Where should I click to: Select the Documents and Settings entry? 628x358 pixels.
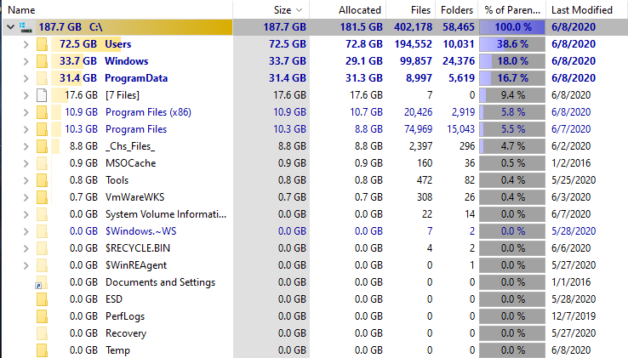pyautogui.click(x=160, y=282)
